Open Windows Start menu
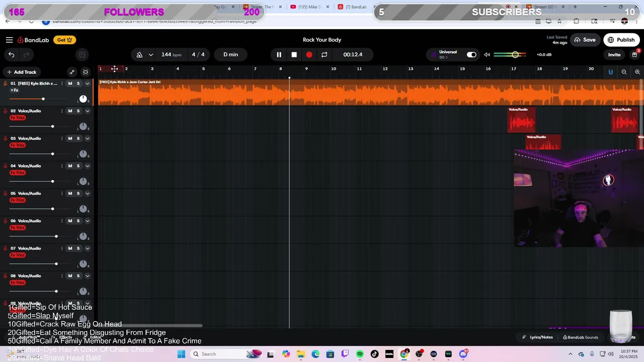 181,354
